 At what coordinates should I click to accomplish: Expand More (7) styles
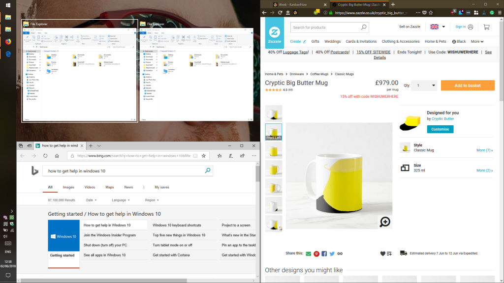484,150
